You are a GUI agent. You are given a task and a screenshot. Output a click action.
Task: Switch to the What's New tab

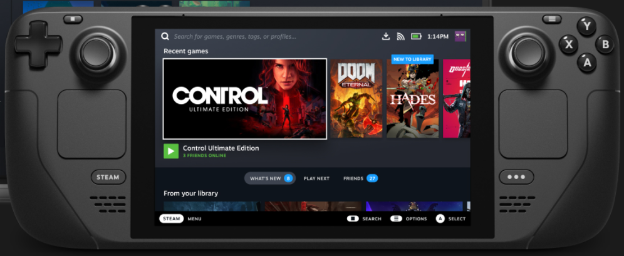click(x=270, y=178)
